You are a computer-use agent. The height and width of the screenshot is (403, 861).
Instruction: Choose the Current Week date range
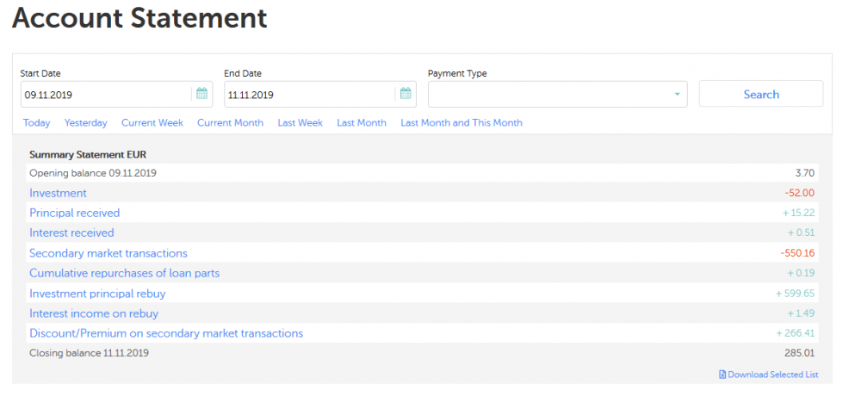click(152, 122)
